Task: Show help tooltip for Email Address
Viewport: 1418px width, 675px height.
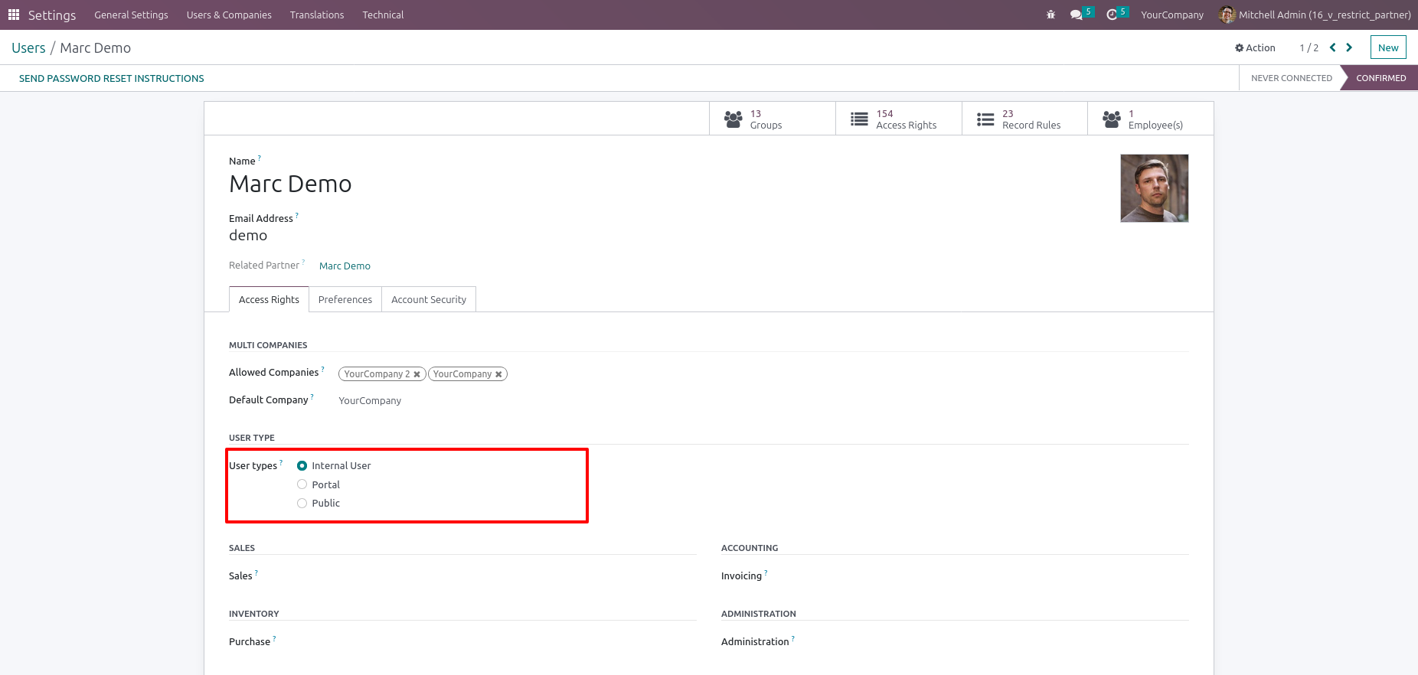Action: (x=297, y=215)
